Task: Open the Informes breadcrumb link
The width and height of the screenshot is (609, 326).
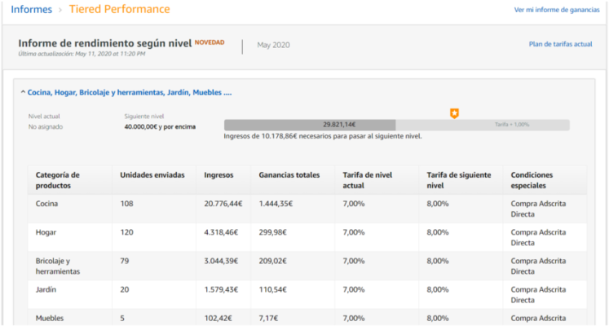Action: coord(32,9)
